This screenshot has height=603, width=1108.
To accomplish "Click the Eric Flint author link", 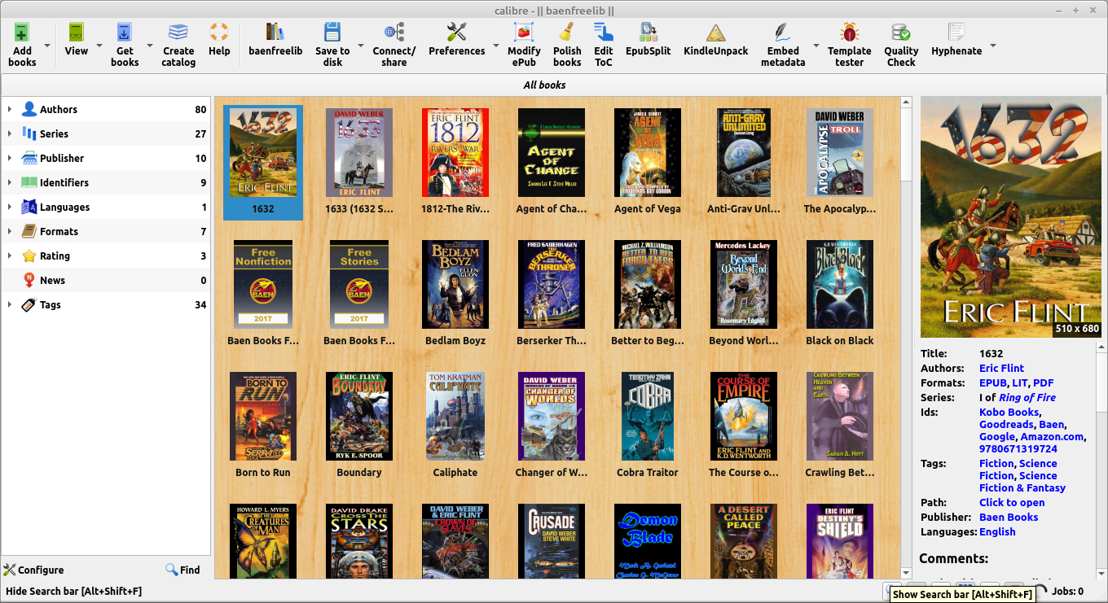I will coord(1001,368).
